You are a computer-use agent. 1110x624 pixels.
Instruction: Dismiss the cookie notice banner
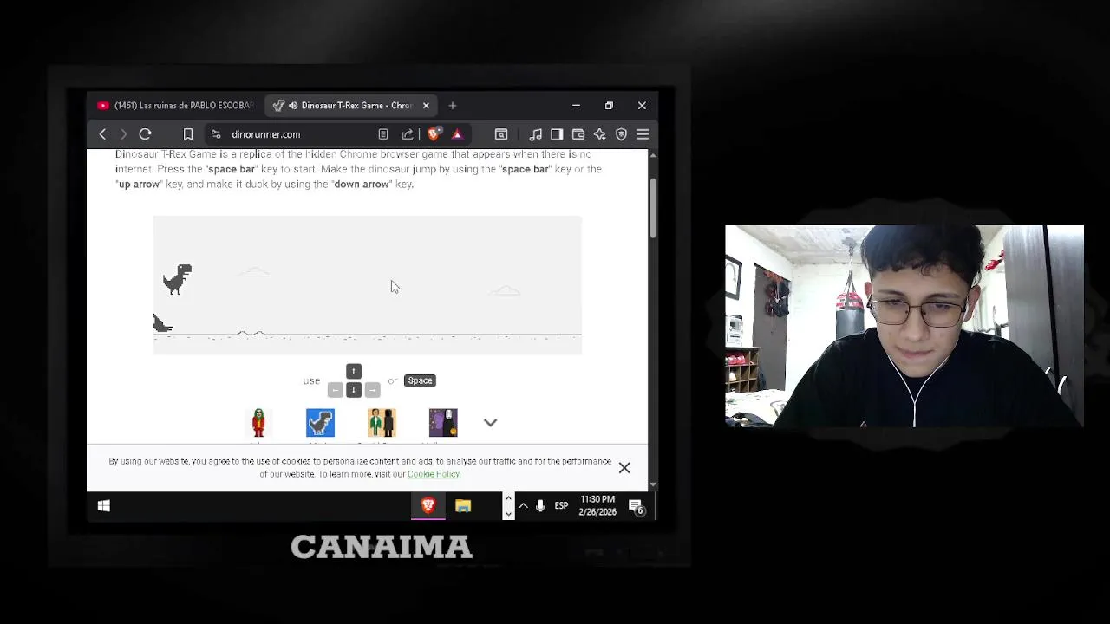click(x=624, y=468)
